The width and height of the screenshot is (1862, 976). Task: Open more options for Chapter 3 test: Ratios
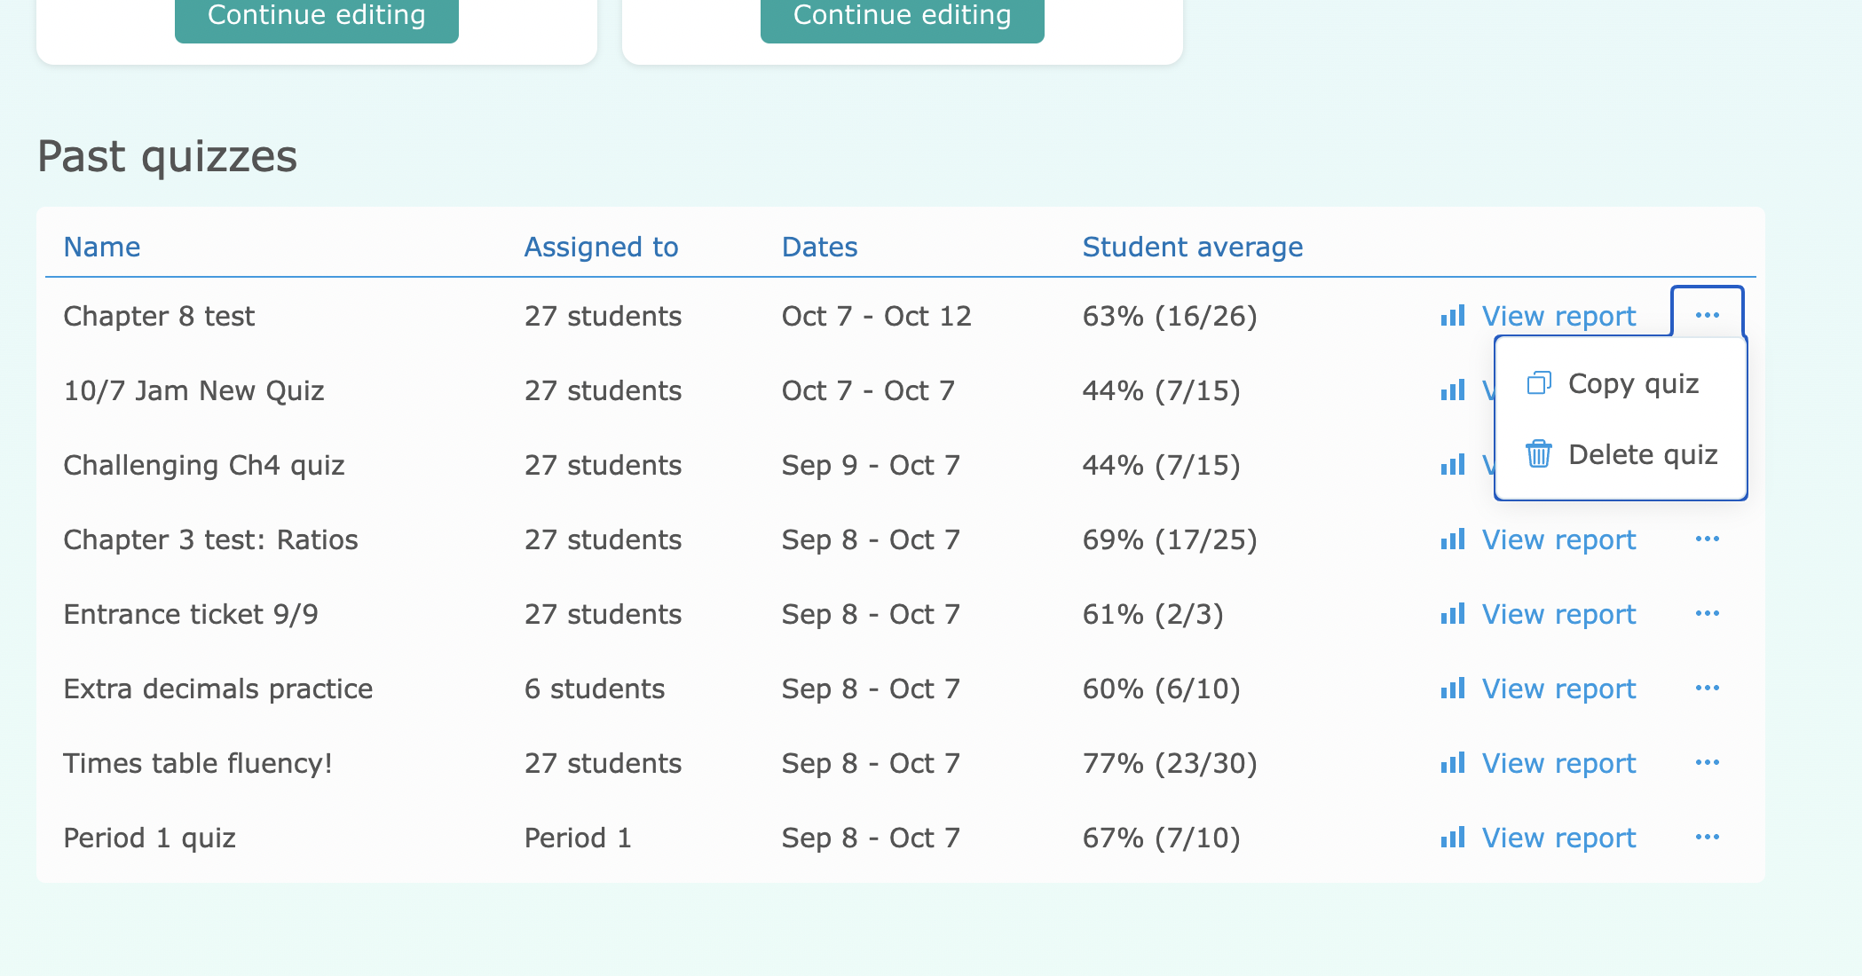point(1708,539)
